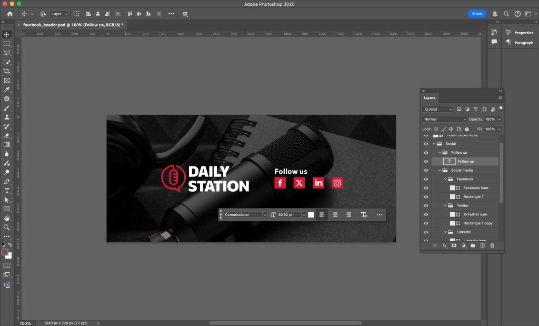539x326 pixels.
Task: Click center text alignment in the floating bar
Action: tap(335, 215)
